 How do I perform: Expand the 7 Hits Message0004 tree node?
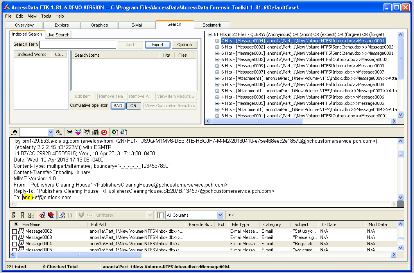(x=217, y=41)
